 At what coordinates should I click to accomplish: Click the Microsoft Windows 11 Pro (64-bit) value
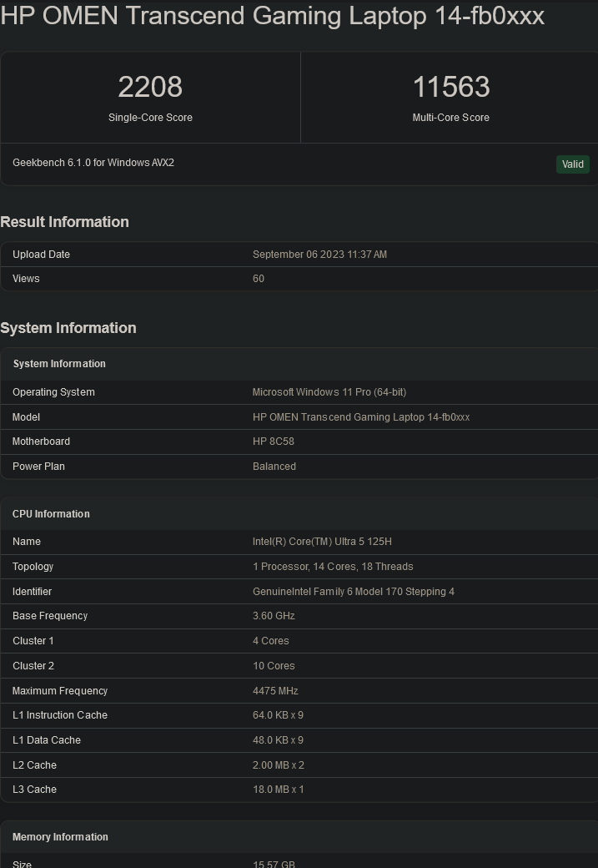tap(329, 392)
